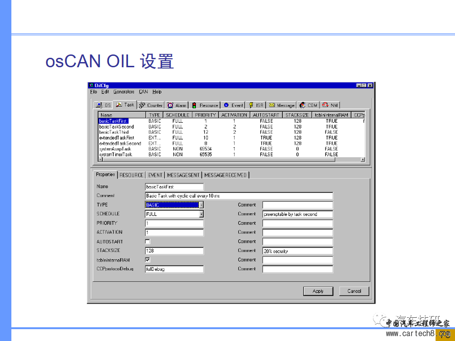Open the ISR lightning icon
The height and width of the screenshot is (341, 455).
point(251,105)
